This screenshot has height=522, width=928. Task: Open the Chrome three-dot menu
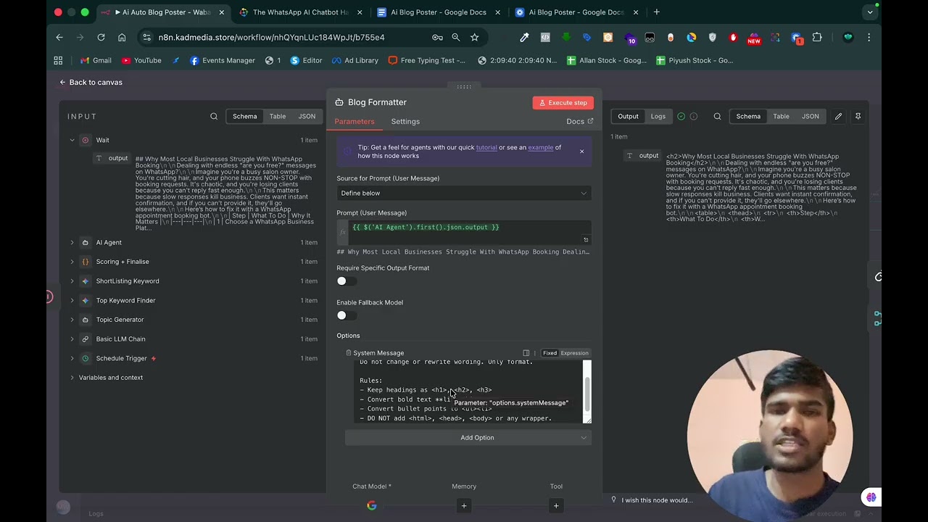869,37
